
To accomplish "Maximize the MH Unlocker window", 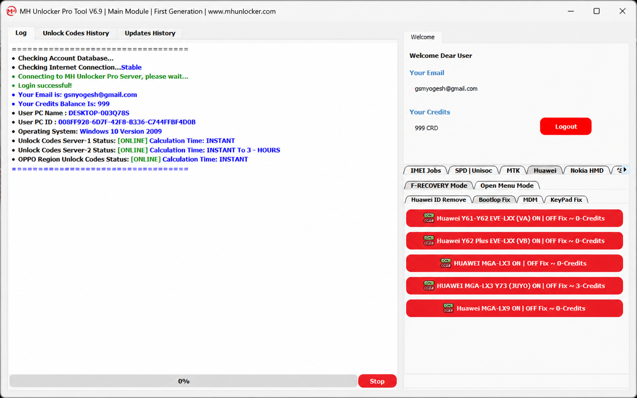I will (596, 11).
